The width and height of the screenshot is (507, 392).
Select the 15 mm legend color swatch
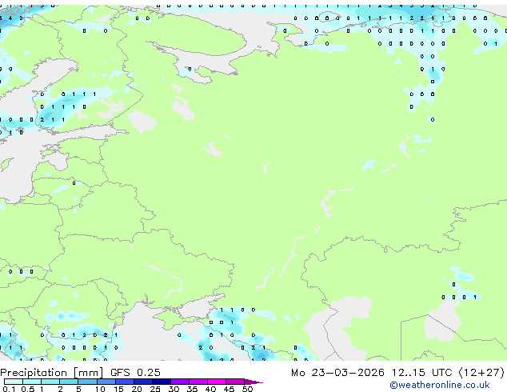(x=127, y=382)
